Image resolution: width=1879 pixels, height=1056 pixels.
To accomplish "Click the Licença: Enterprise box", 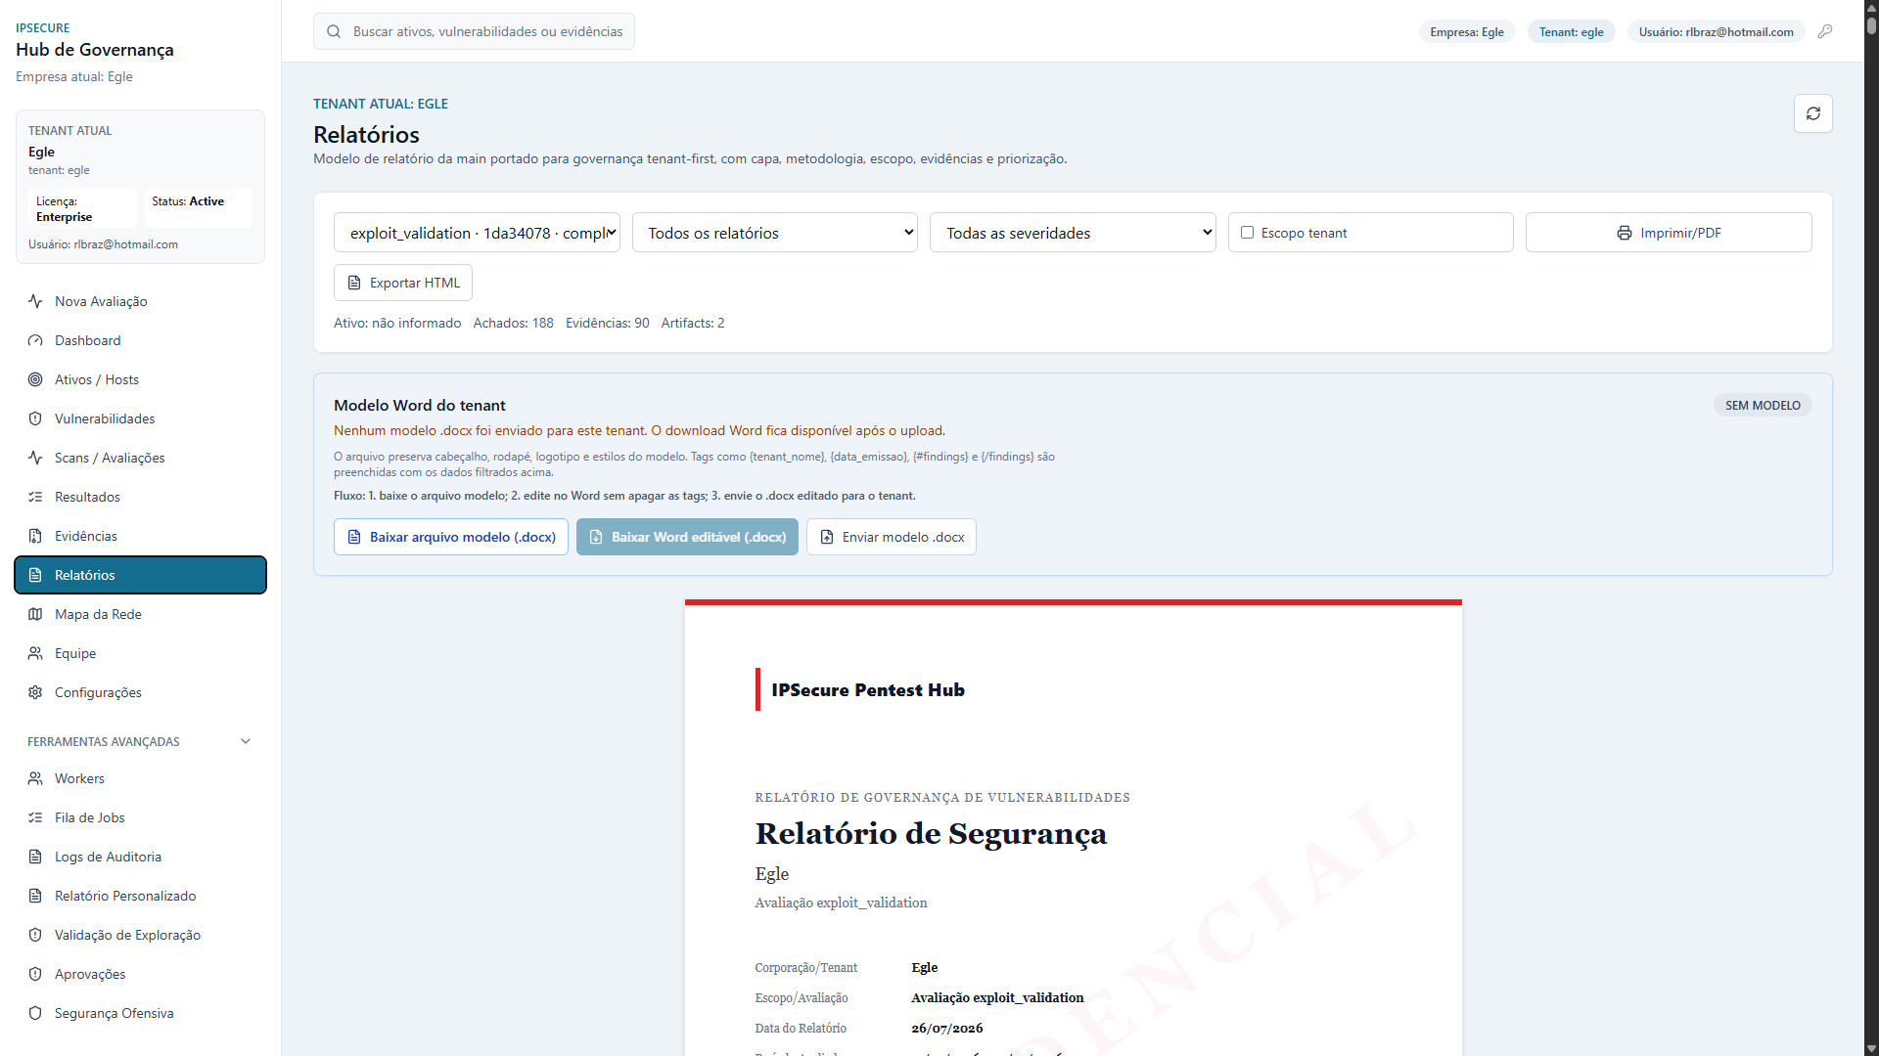I will pyautogui.click(x=82, y=208).
